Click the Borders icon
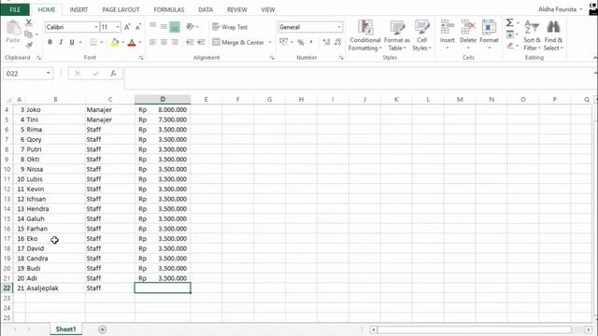 (x=93, y=42)
